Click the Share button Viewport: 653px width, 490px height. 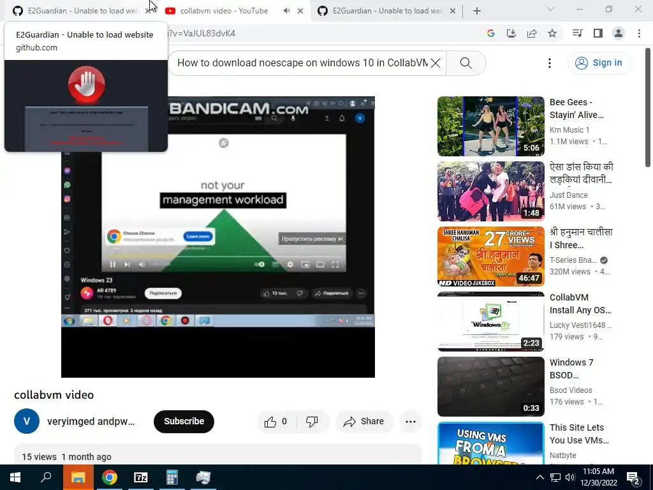[x=364, y=422]
